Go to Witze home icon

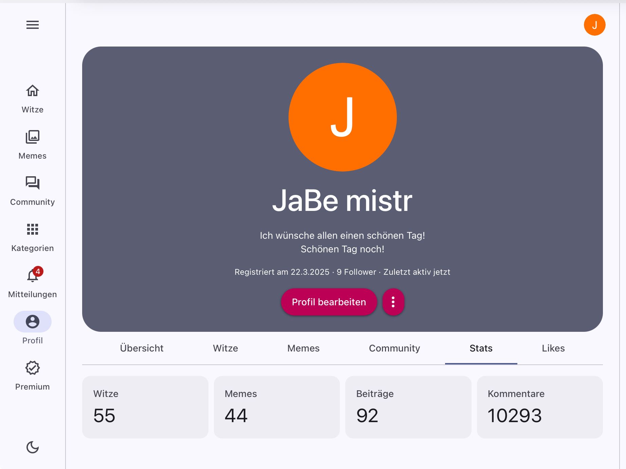click(x=33, y=91)
